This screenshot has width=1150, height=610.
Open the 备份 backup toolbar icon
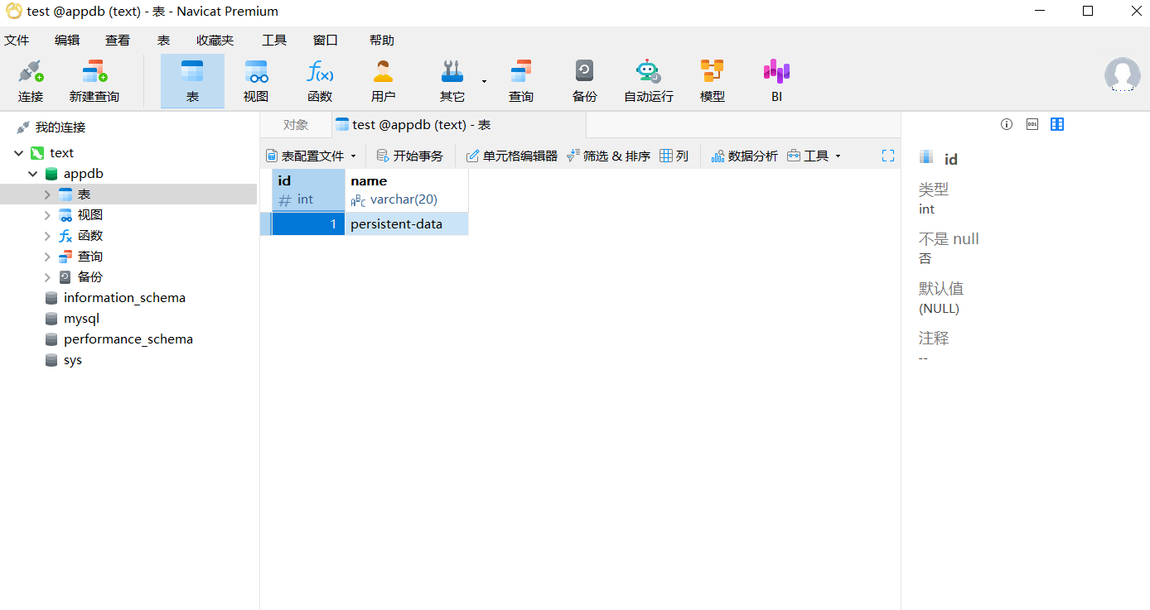[585, 81]
